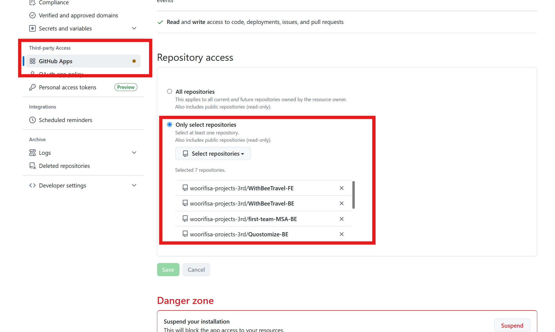The height and width of the screenshot is (332, 555).
Task: Expand Developer settings chevron
Action: [134, 185]
